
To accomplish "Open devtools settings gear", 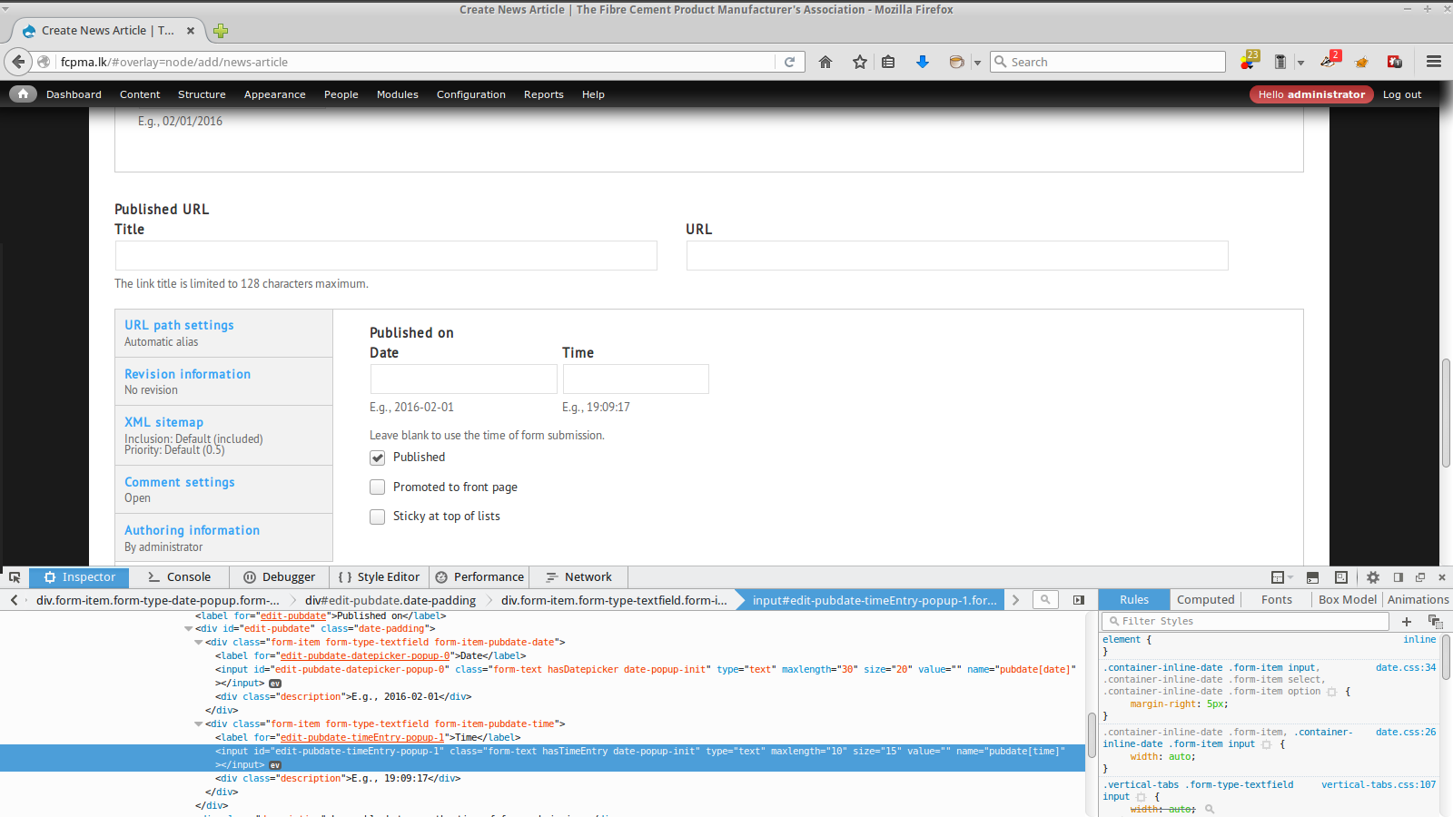I will point(1373,577).
